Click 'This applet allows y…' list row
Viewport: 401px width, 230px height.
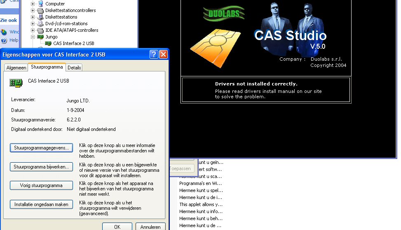pyautogui.click(x=201, y=204)
